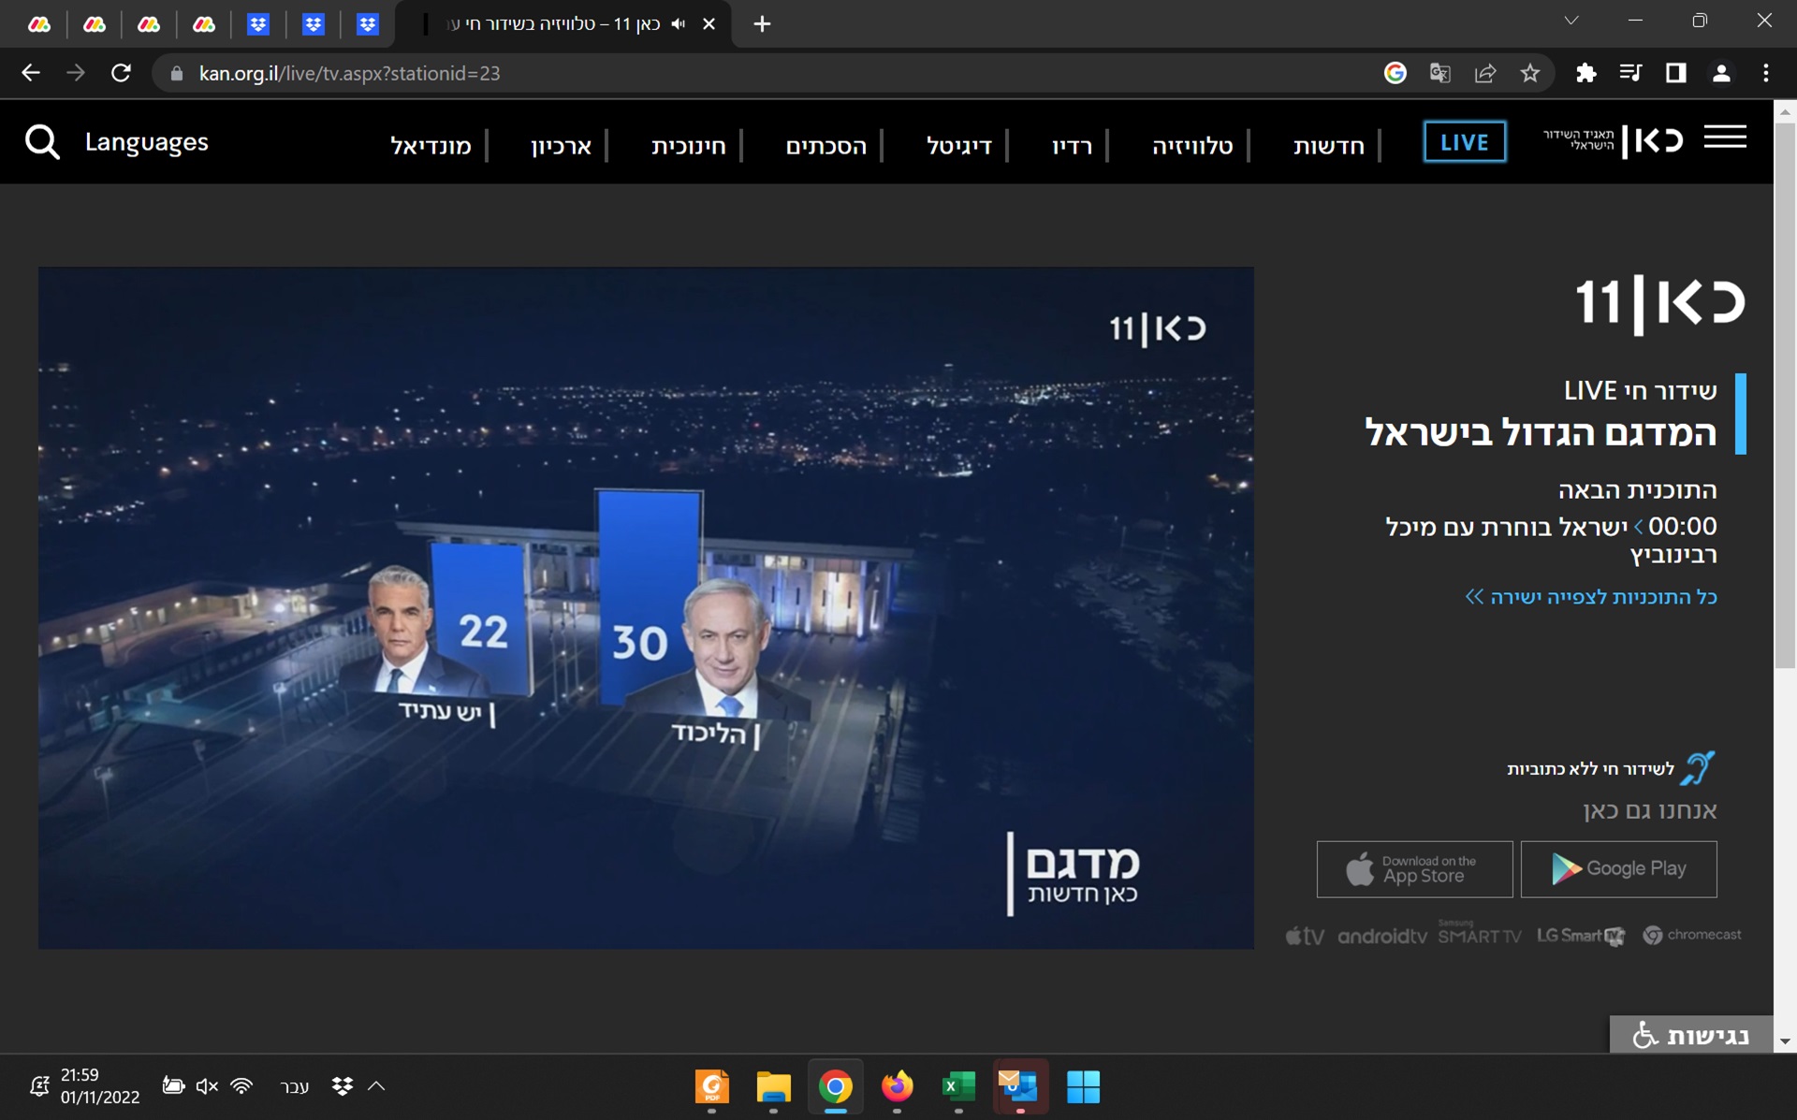The image size is (1797, 1120).
Task: Open the Dropbox tray icon
Action: click(343, 1085)
